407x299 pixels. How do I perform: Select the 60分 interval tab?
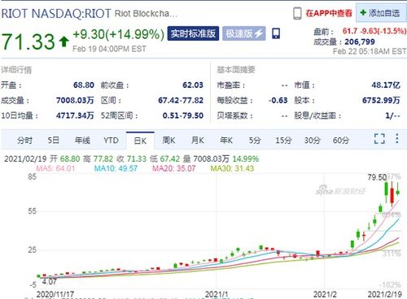point(341,141)
